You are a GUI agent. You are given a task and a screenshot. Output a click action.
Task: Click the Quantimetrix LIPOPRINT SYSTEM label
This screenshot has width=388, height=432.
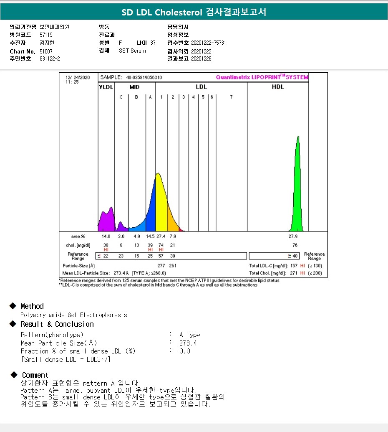262,77
